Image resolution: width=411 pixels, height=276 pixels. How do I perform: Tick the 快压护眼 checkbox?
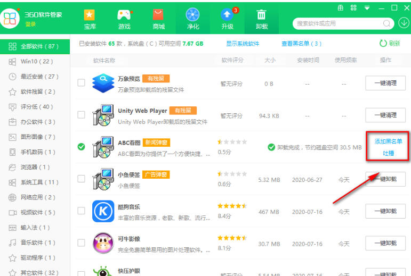(x=81, y=273)
